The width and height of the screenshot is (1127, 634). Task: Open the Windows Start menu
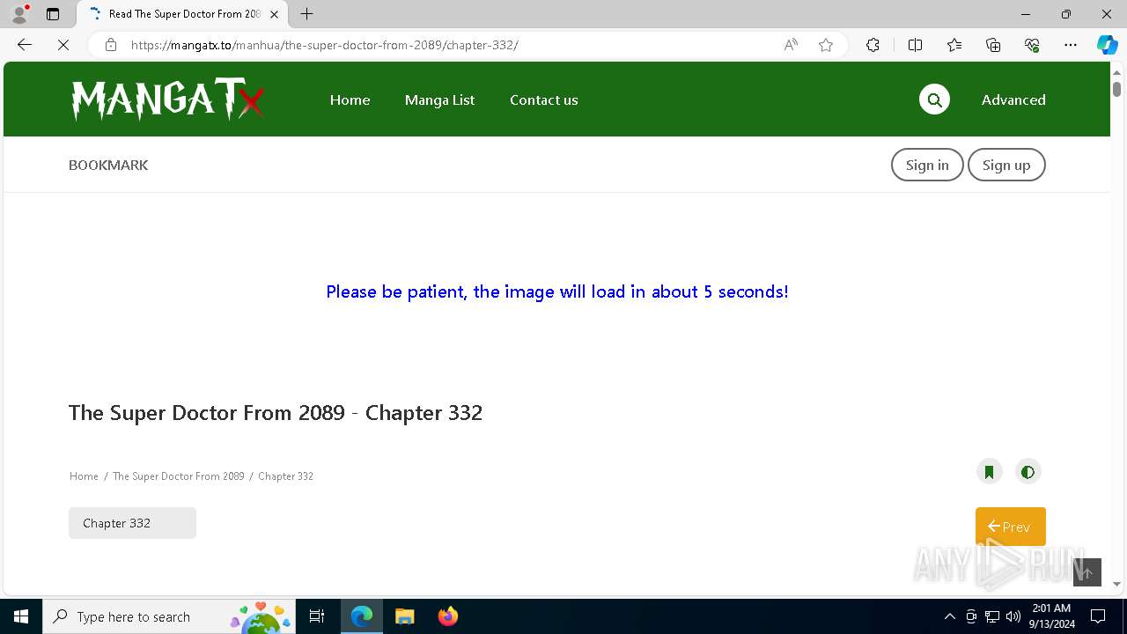point(21,616)
